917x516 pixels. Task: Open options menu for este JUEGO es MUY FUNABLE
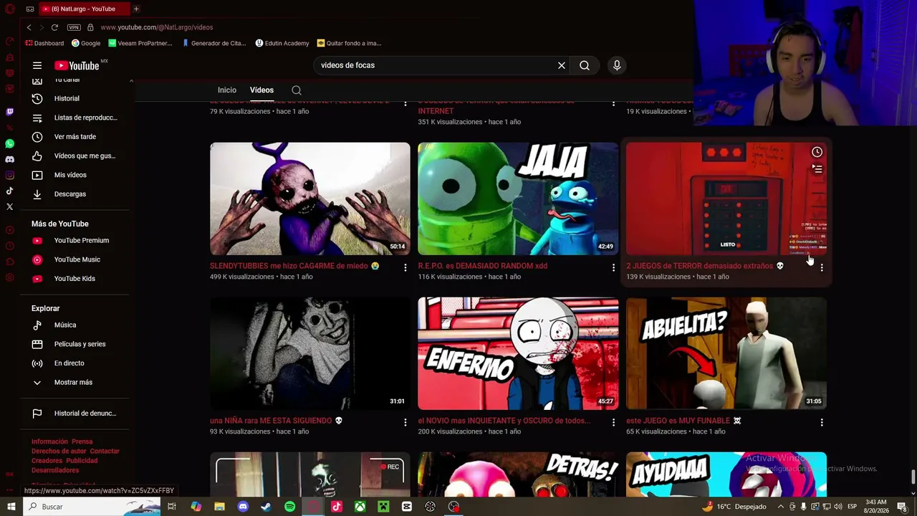pos(822,422)
